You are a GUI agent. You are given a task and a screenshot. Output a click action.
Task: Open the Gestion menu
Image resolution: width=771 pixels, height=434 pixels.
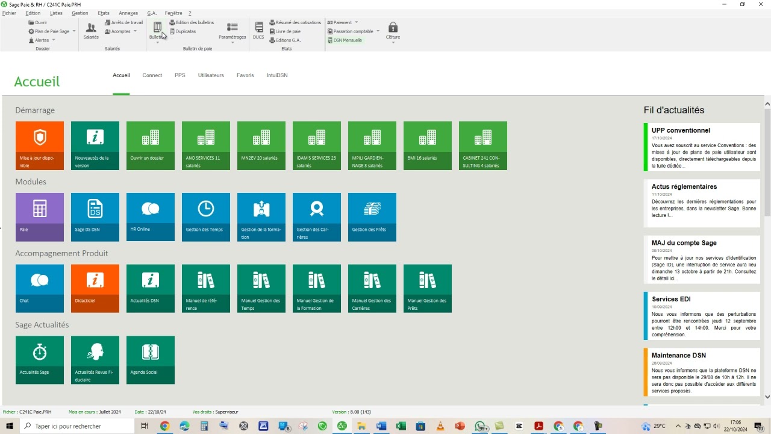[80, 13]
